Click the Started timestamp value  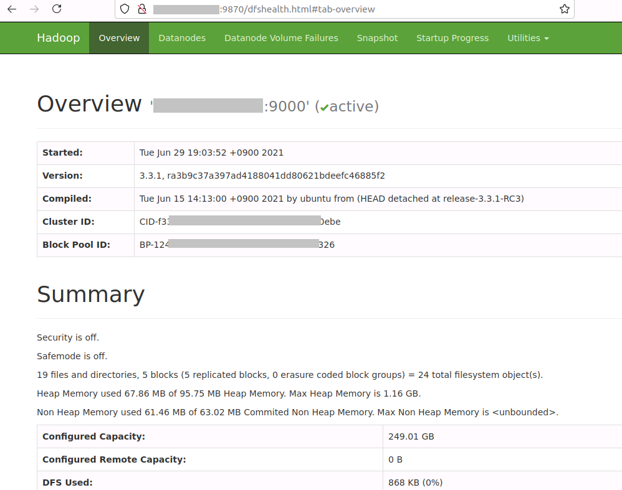tap(211, 153)
